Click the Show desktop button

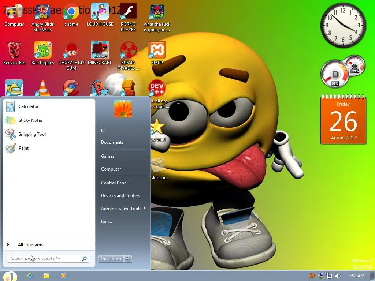tap(372, 276)
